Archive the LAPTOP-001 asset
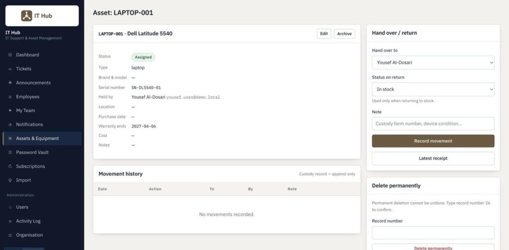 click(x=344, y=34)
